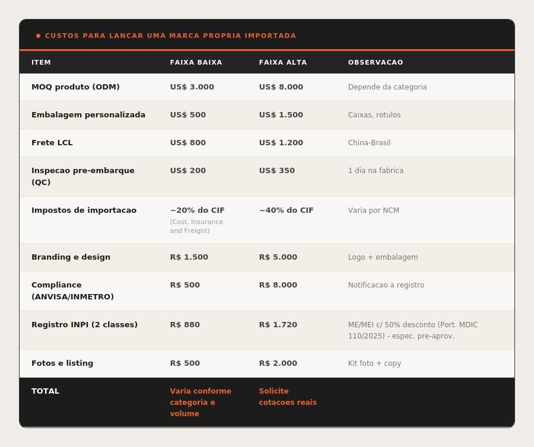
Task: Click the Cost, Insurance and Freight note
Action: (x=196, y=226)
